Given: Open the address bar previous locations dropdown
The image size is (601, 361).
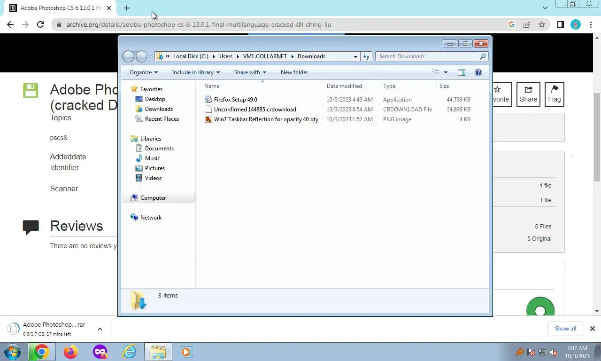Looking at the screenshot, I should click(x=355, y=56).
